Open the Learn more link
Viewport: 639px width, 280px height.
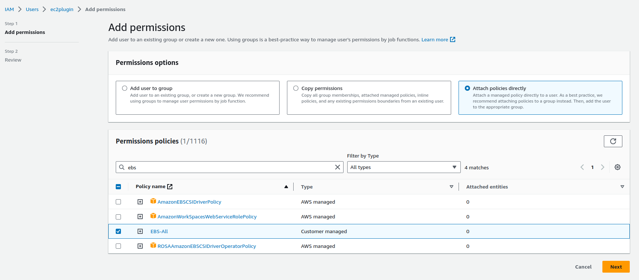point(435,39)
